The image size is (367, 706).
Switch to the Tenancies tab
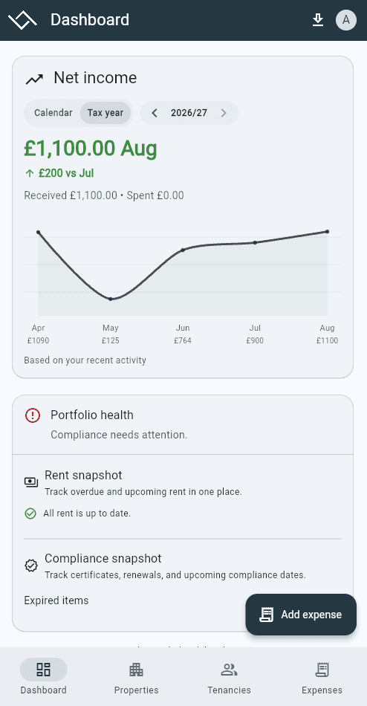point(230,677)
